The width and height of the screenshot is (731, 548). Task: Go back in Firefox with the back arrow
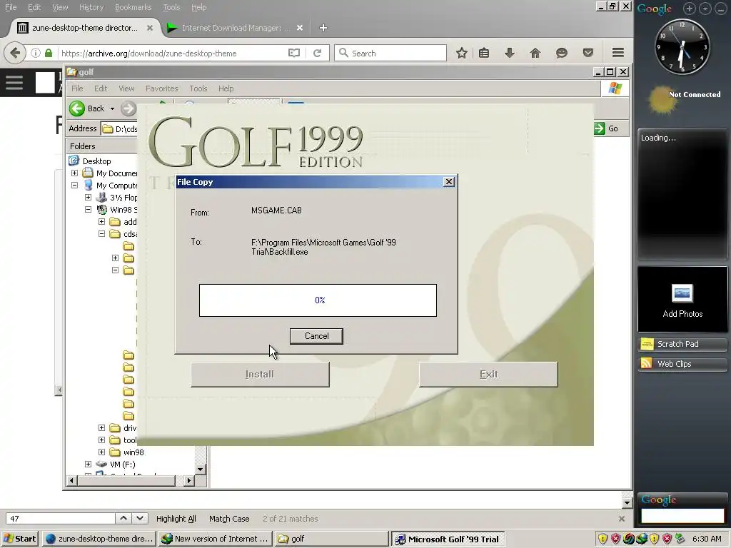click(15, 53)
